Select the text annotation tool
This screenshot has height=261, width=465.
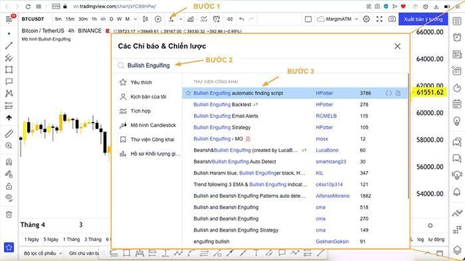tap(9, 82)
